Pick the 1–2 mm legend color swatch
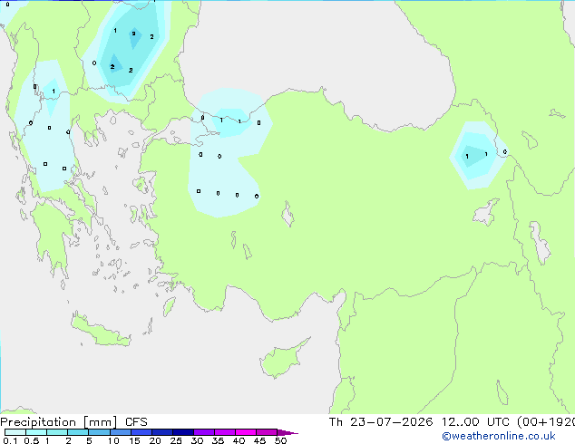This screenshot has height=444, width=575. [57, 432]
